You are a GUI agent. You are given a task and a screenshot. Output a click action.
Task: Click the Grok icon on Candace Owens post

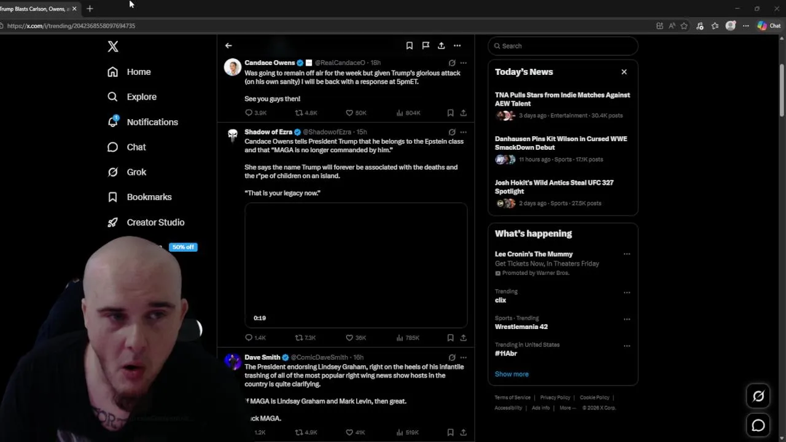click(452, 63)
